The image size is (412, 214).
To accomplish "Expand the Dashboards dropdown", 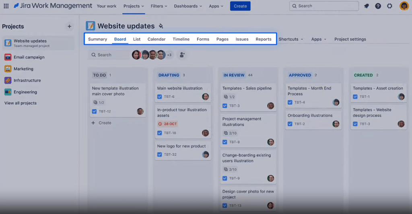I will pos(188,6).
